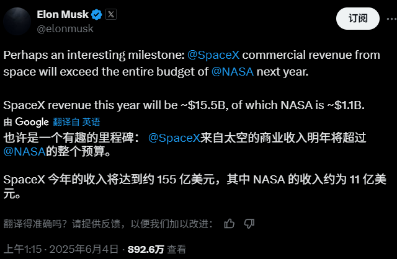Click the Elon Musk display name
The height and width of the screenshot is (259, 397).
pos(63,14)
